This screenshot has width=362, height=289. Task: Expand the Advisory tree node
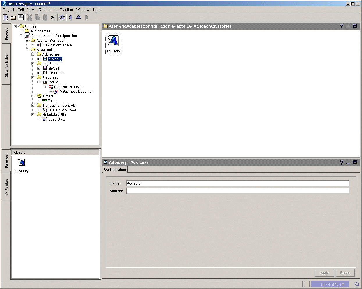(39, 59)
